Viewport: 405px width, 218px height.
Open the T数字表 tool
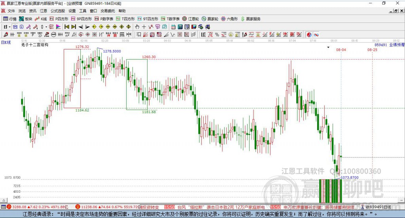click(x=170, y=19)
